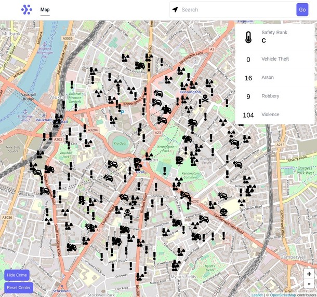Click anchor icon at St George Wharf

coord(25,111)
